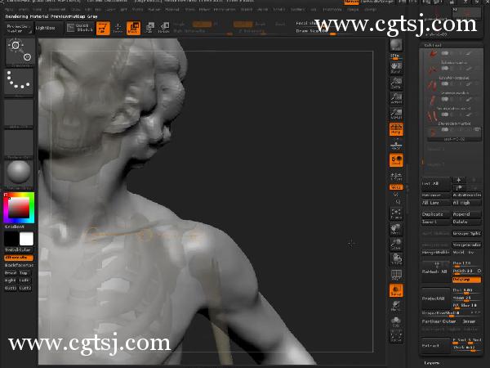Click the All High button
This screenshot has height=368, width=490.
click(x=466, y=203)
